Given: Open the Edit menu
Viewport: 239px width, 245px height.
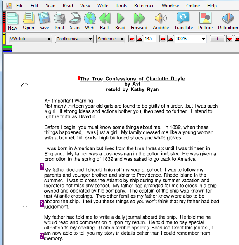Looking at the screenshot, I should (x=35, y=6).
